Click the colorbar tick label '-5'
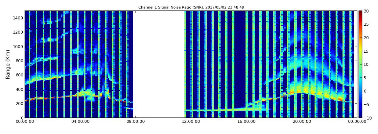 366,105
